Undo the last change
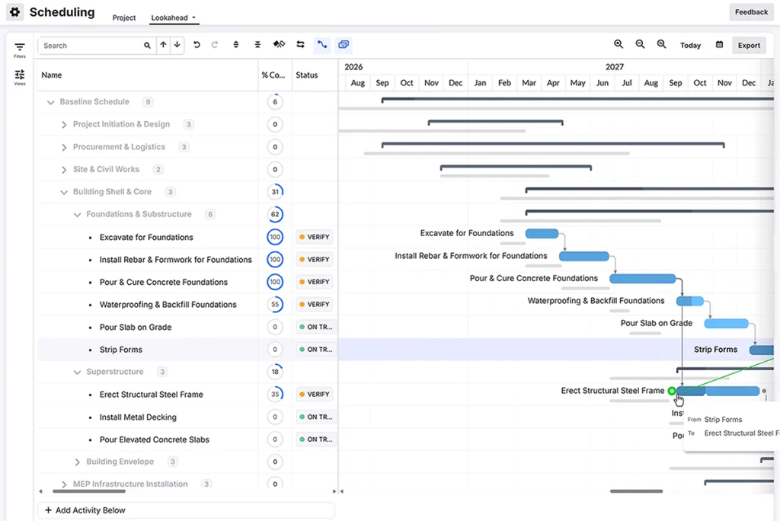Viewport: 780px width, 521px height. [197, 45]
